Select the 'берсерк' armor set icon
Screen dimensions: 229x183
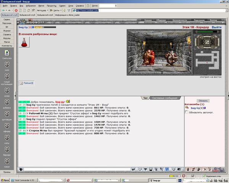point(7,150)
